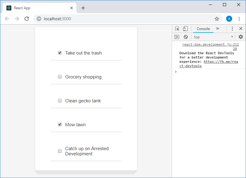Viewport: 246px width, 178px height.
Task: Bookmark this page with star icon
Action: [217, 19]
